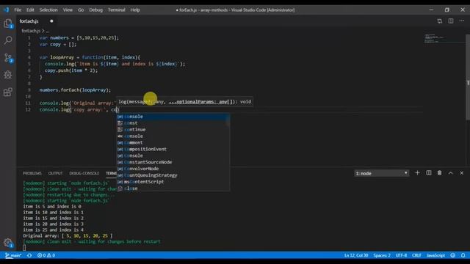
Task: Change language mode via JavaScript in the status bar
Action: (435, 255)
